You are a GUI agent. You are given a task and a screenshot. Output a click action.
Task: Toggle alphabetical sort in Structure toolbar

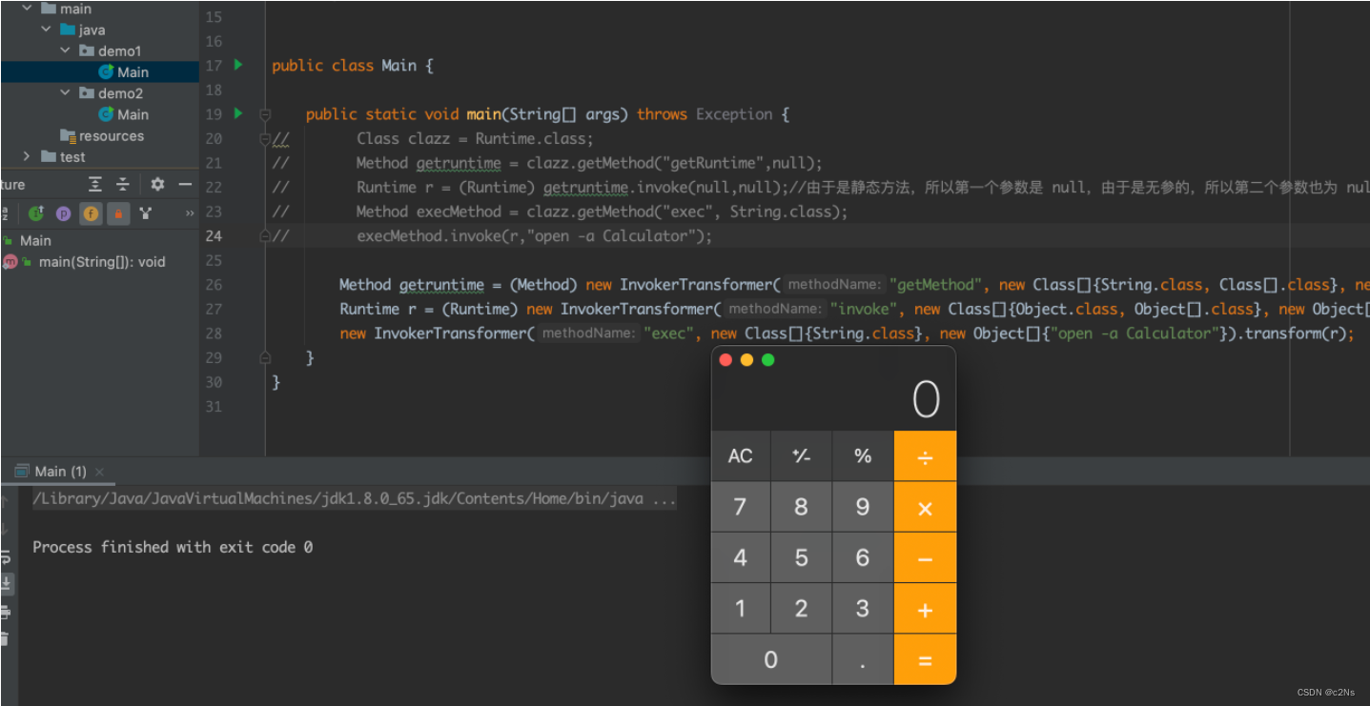click(5, 213)
